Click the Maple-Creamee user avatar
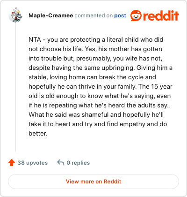 pos(15,15)
